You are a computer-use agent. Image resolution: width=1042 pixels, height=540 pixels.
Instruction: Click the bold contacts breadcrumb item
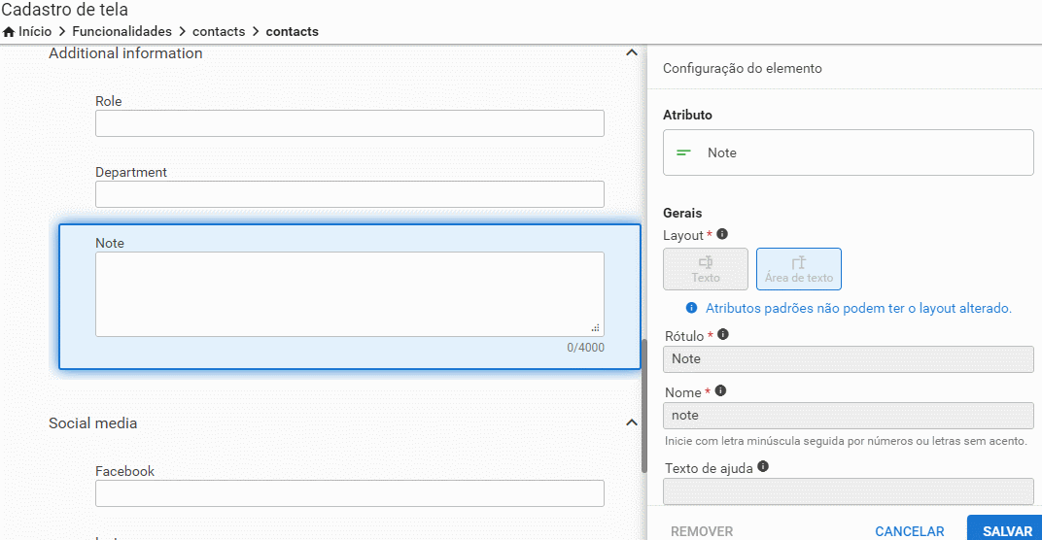pyautogui.click(x=292, y=31)
